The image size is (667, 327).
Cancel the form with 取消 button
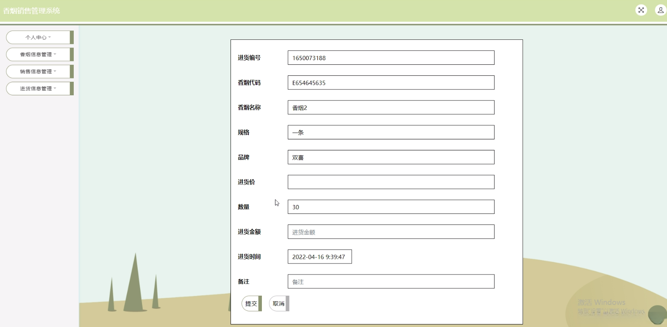pyautogui.click(x=279, y=304)
